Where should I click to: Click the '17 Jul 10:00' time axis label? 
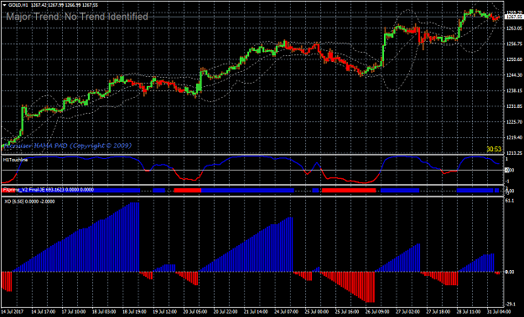73,312
